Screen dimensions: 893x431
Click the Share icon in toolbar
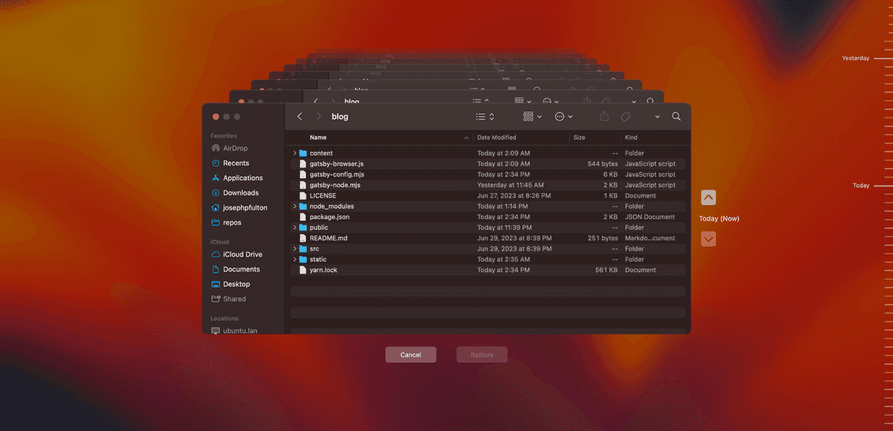[x=604, y=117]
